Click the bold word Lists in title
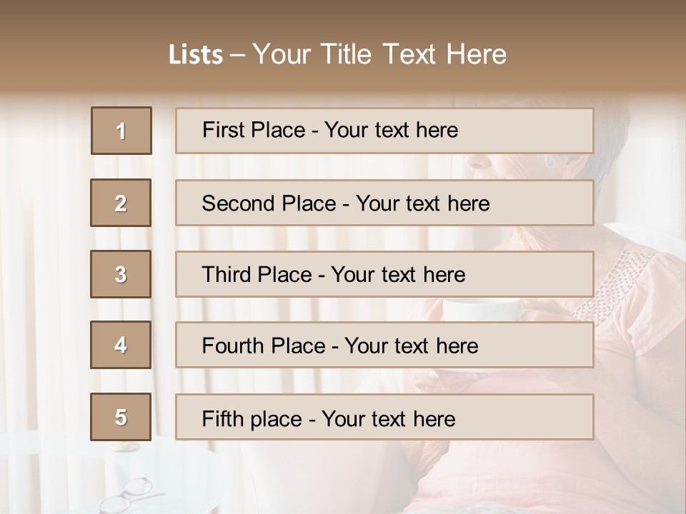 [x=196, y=54]
